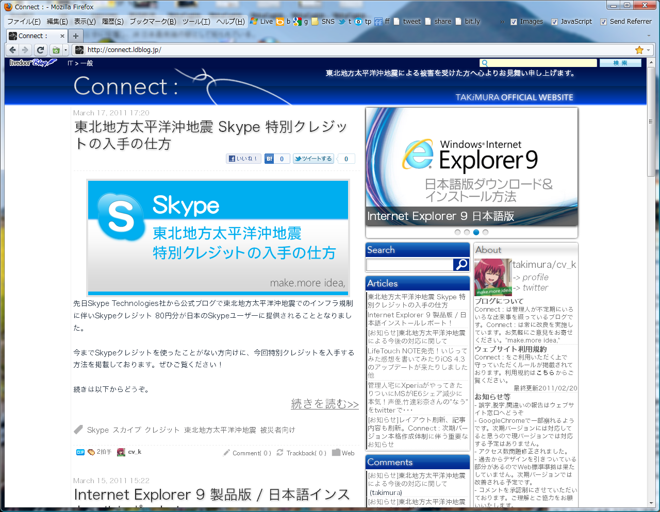Reload the page with the refresh icon
Viewport: 660px width, 512px height.
[40, 50]
